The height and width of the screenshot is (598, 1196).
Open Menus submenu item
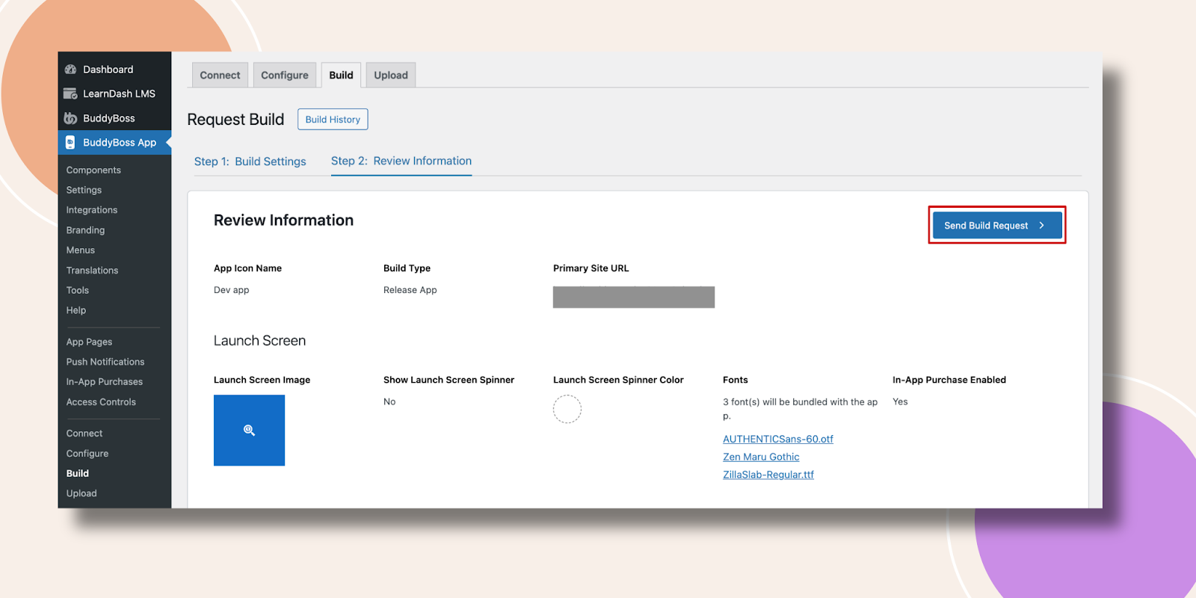click(x=81, y=250)
